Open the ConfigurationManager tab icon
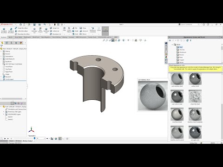The image size is (223, 167). click(x=12, y=43)
